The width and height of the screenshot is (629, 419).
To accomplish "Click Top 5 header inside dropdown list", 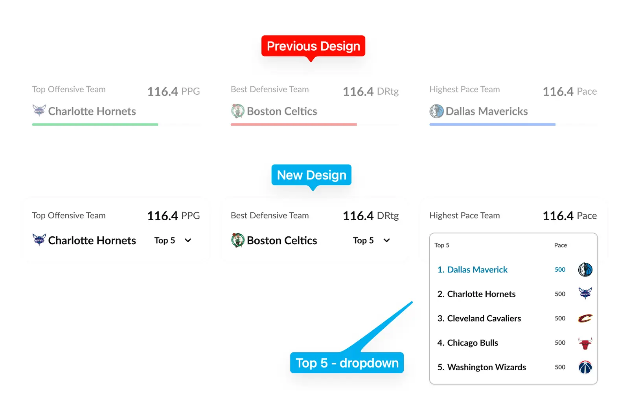I will 442,245.
